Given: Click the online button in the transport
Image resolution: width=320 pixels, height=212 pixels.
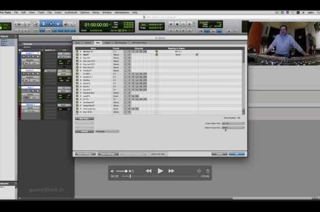Looking at the screenshot, I should click(x=171, y=24).
